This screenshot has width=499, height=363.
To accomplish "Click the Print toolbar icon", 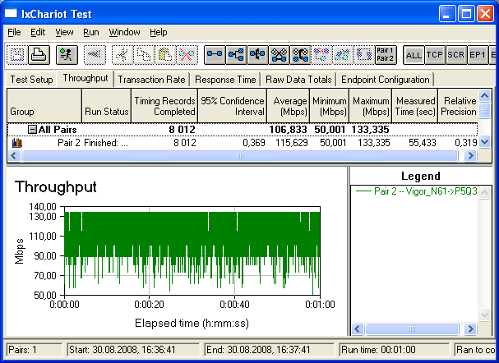I will (39, 55).
